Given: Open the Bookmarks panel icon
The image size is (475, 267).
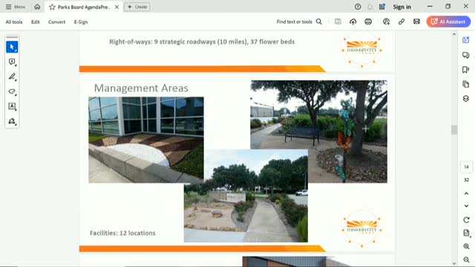Looking at the screenshot, I should click(x=466, y=69).
